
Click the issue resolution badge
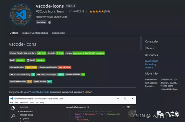pyautogui.click(x=21, y=81)
